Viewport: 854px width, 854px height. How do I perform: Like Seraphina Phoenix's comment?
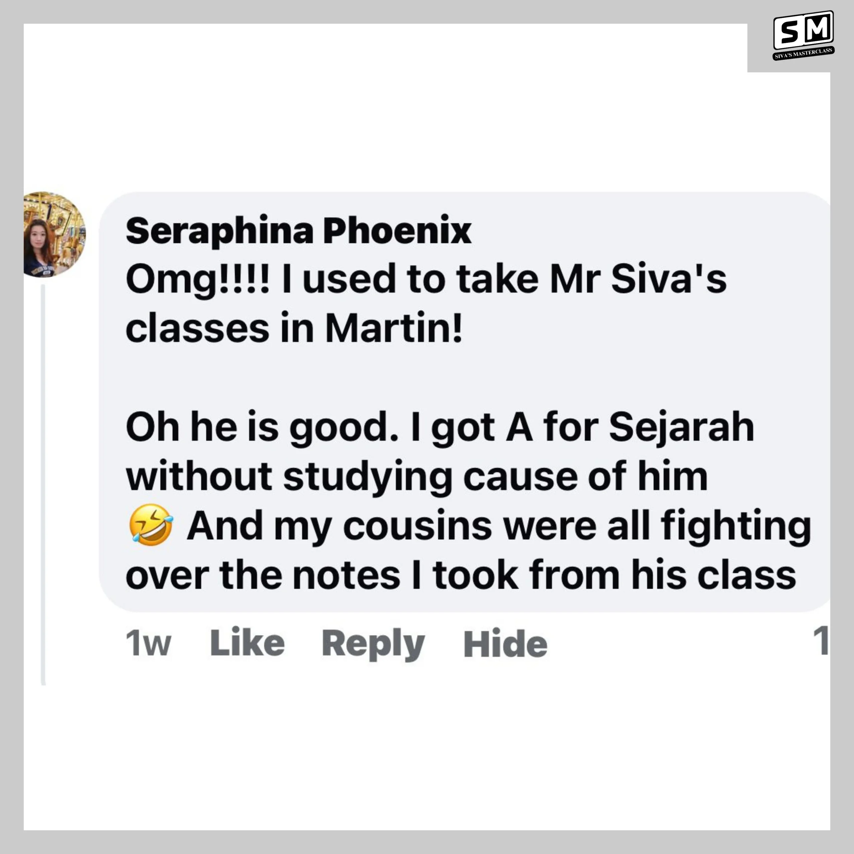pos(247,643)
